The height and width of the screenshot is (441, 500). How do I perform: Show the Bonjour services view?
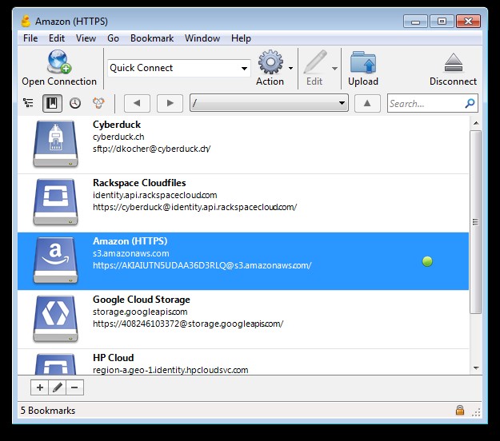pos(98,103)
